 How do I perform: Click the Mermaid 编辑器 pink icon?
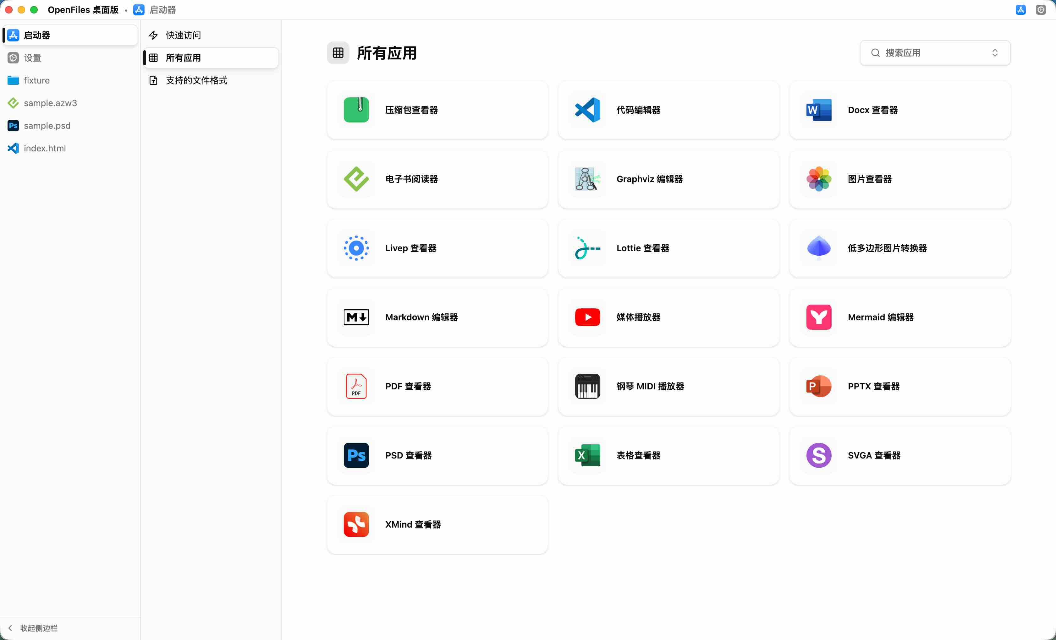(x=819, y=317)
